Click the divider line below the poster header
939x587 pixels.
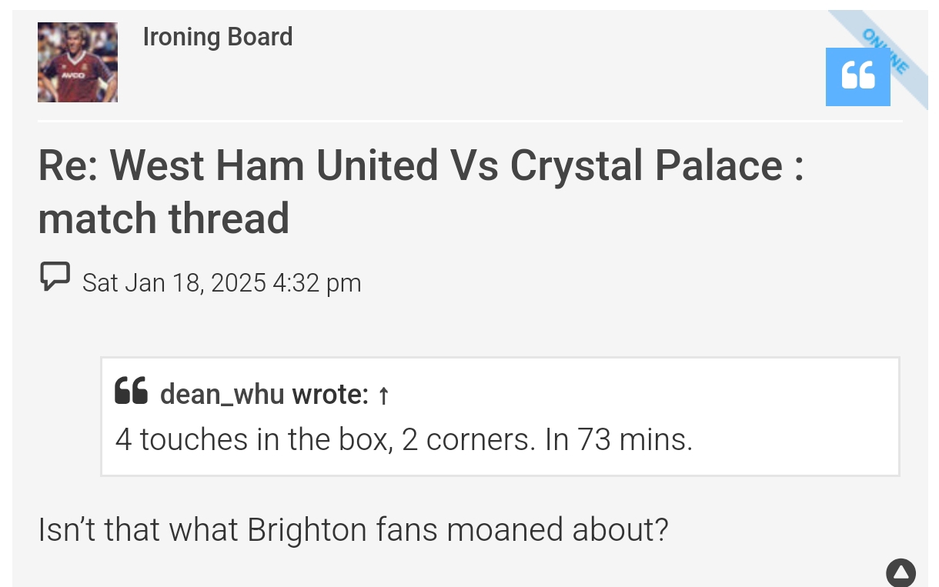coord(469,121)
